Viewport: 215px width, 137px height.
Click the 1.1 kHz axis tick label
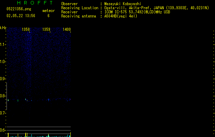pos(3,45)
